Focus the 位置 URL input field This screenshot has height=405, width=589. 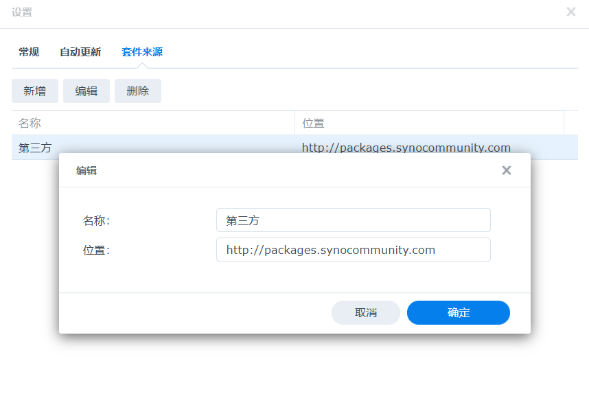click(x=354, y=249)
